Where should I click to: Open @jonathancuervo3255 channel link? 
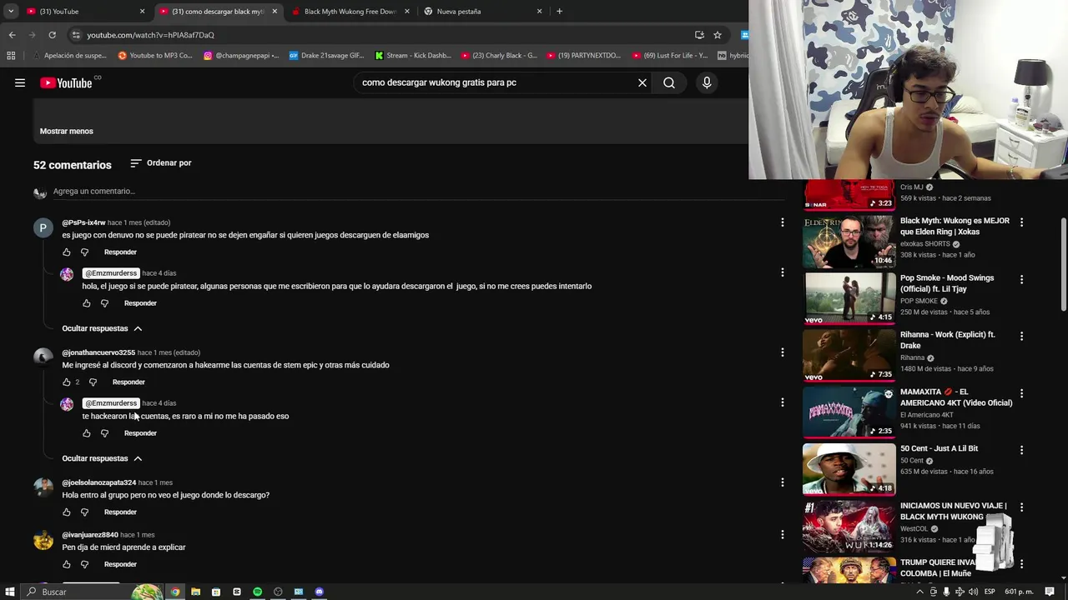pos(98,352)
